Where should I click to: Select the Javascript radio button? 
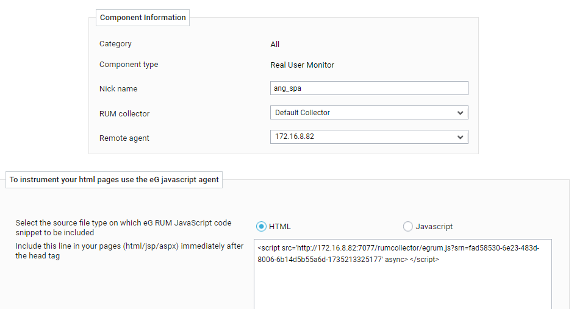click(x=408, y=227)
